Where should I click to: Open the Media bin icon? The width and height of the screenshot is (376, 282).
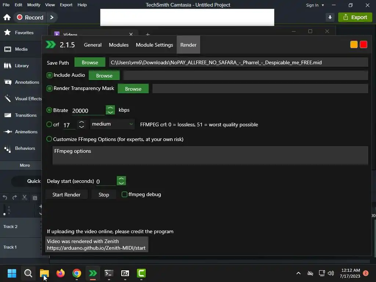pos(8,49)
